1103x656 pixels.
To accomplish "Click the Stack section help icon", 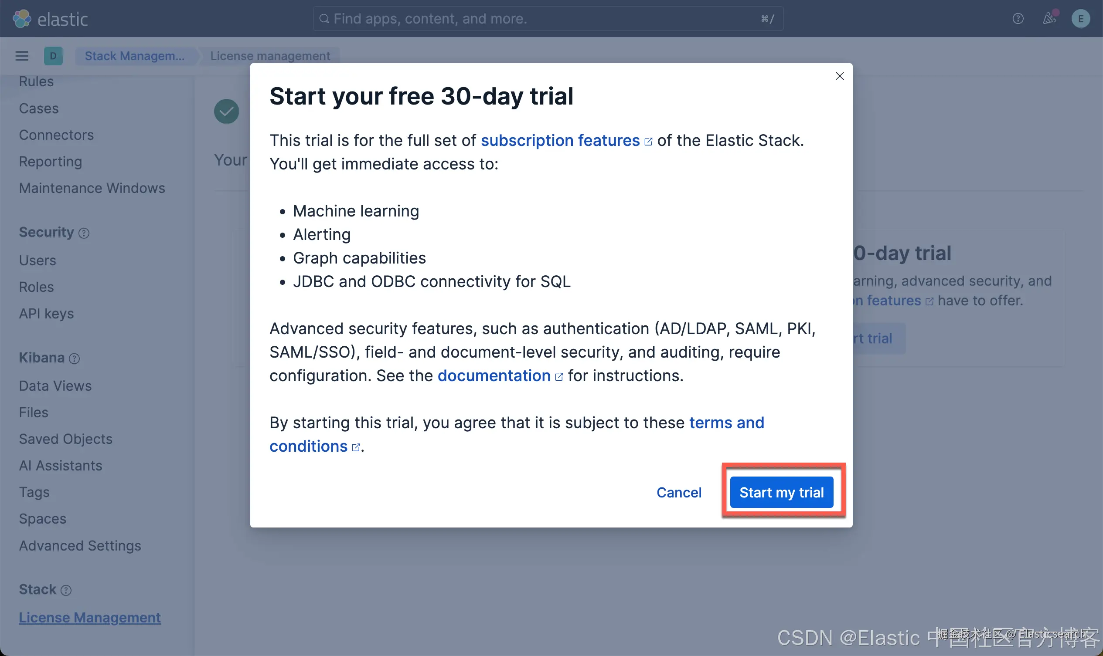I will [66, 590].
